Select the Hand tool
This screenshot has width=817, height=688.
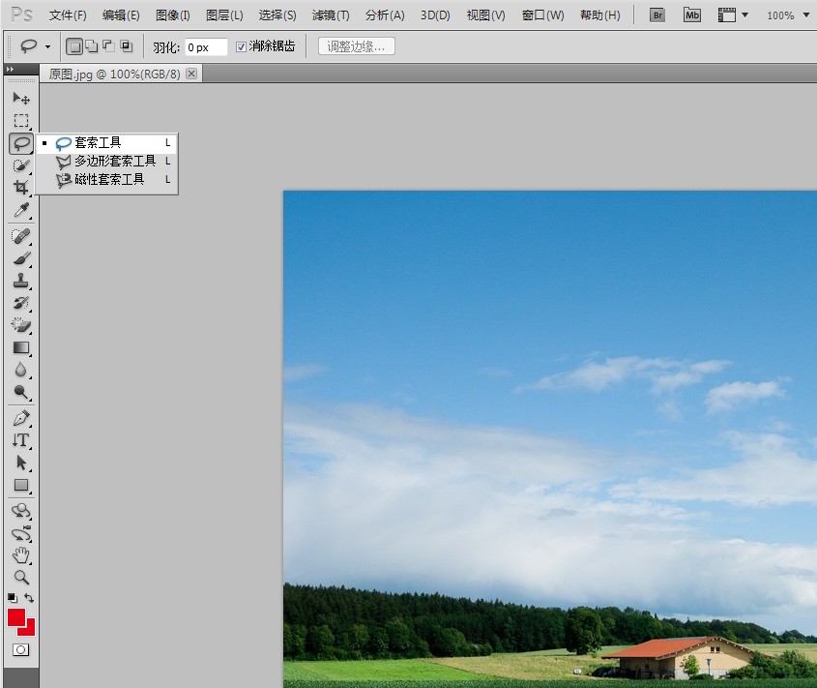point(21,555)
